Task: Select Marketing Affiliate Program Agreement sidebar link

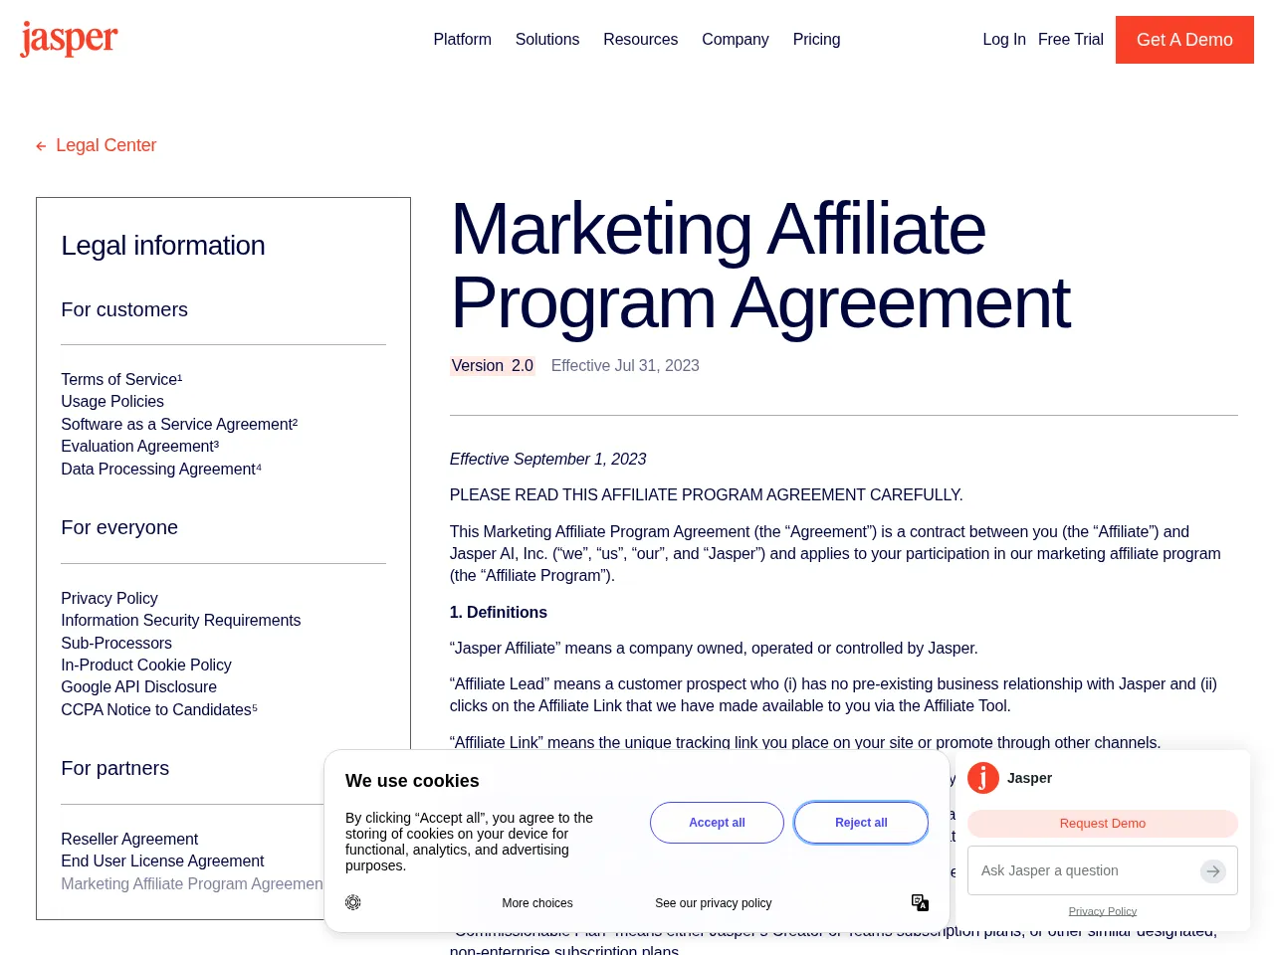Action: click(x=192, y=883)
